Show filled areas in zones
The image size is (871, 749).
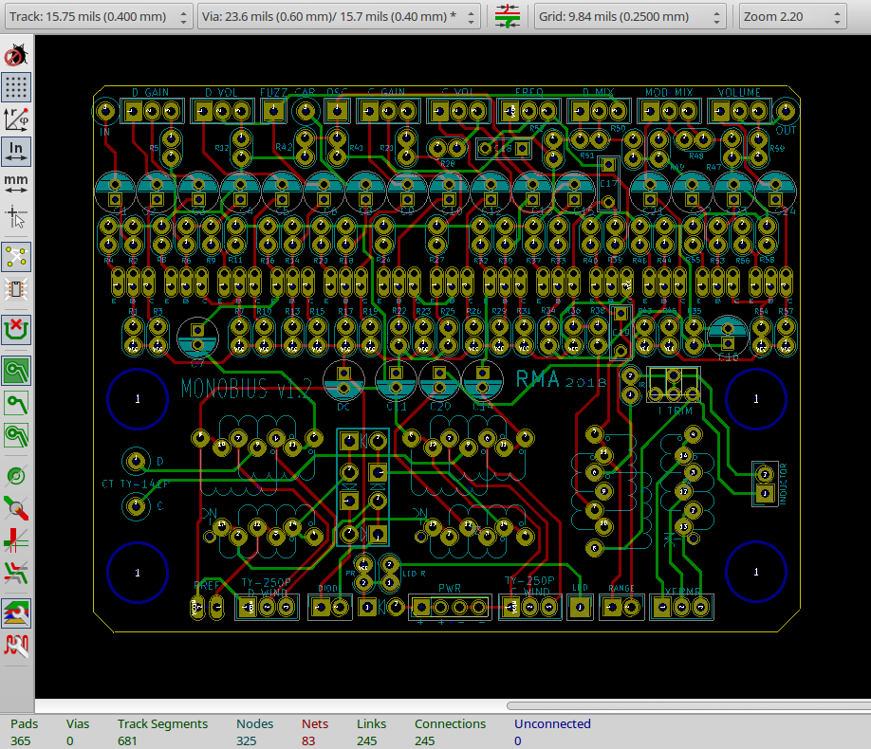point(16,370)
